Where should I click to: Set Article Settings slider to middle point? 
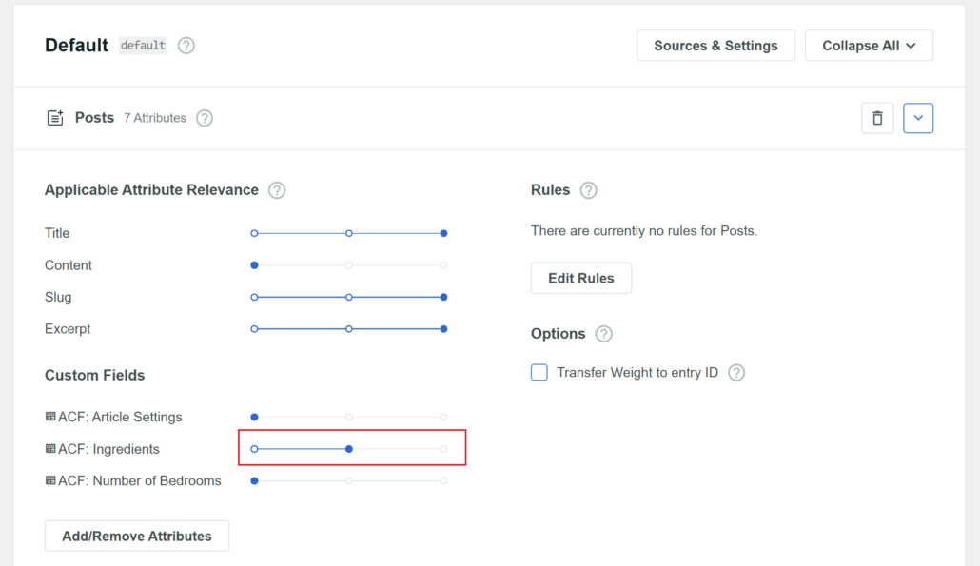[349, 417]
